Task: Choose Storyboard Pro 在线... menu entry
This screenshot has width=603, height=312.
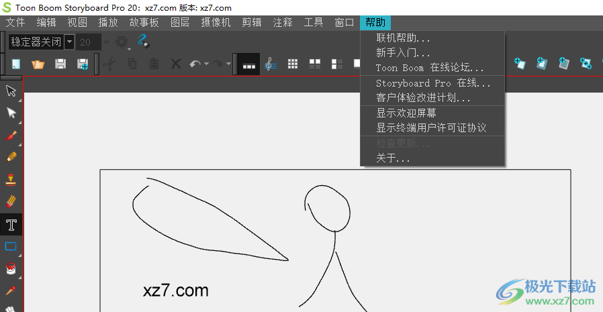Action: tap(432, 83)
